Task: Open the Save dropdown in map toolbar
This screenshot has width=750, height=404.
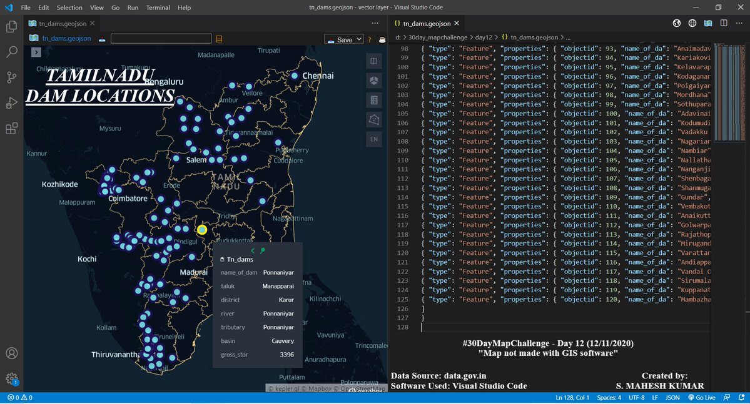Action: click(x=344, y=39)
